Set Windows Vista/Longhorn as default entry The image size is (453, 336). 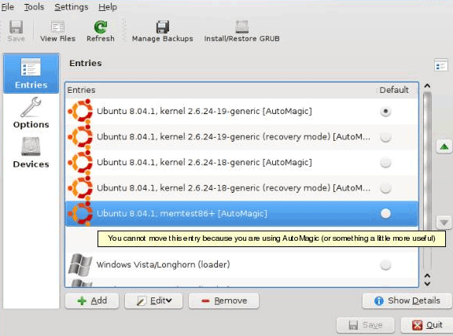[385, 264]
